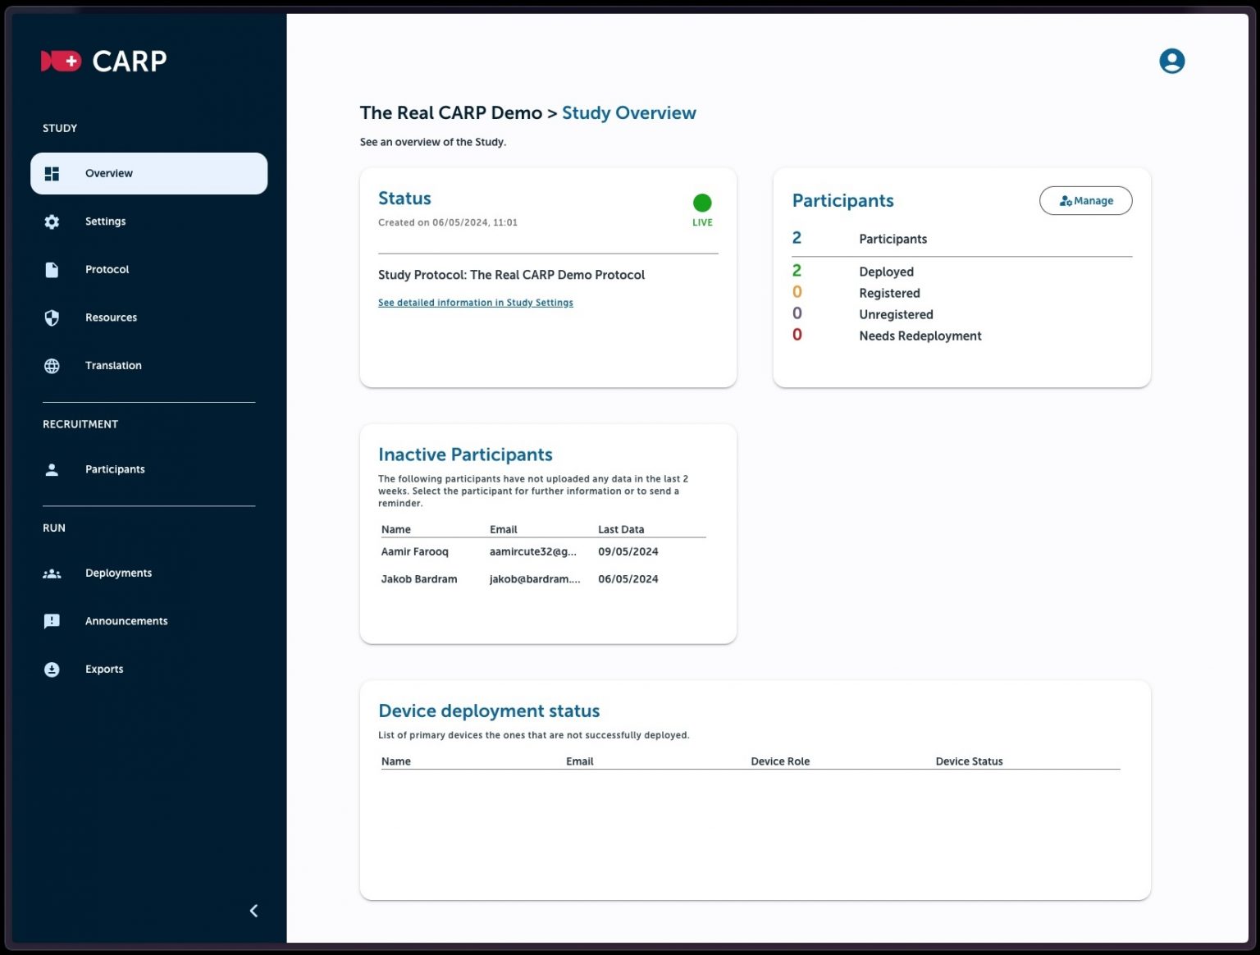Click the Translation globe icon
1260x955 pixels.
coord(52,366)
